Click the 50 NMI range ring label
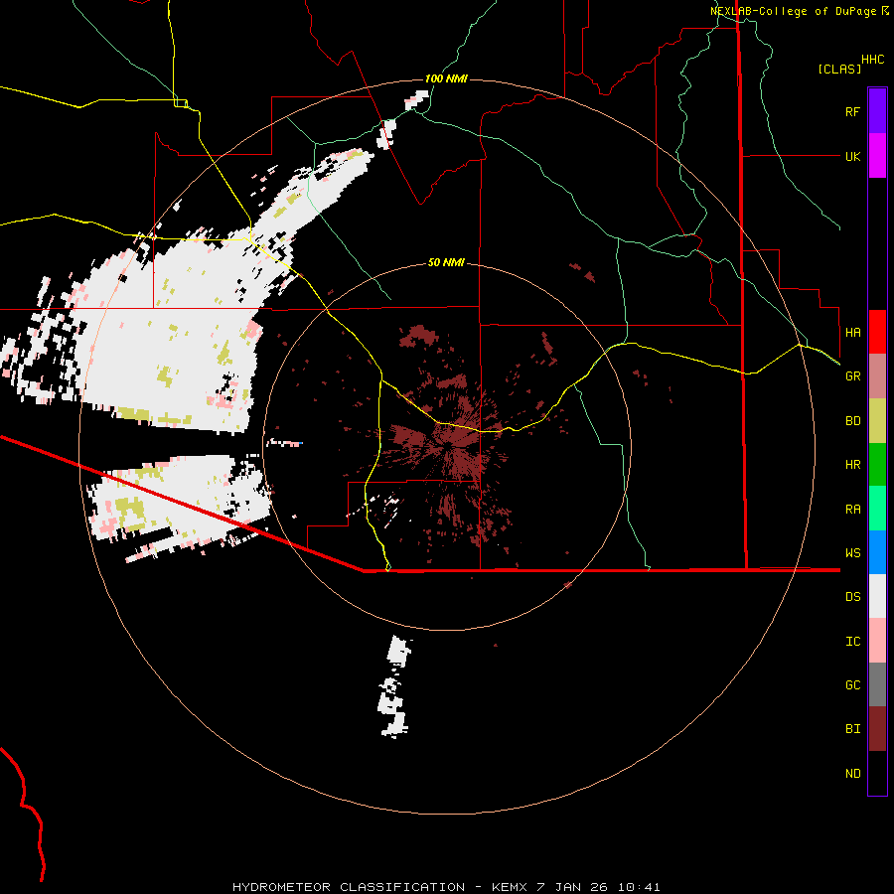This screenshot has height=894, width=894. 446,263
